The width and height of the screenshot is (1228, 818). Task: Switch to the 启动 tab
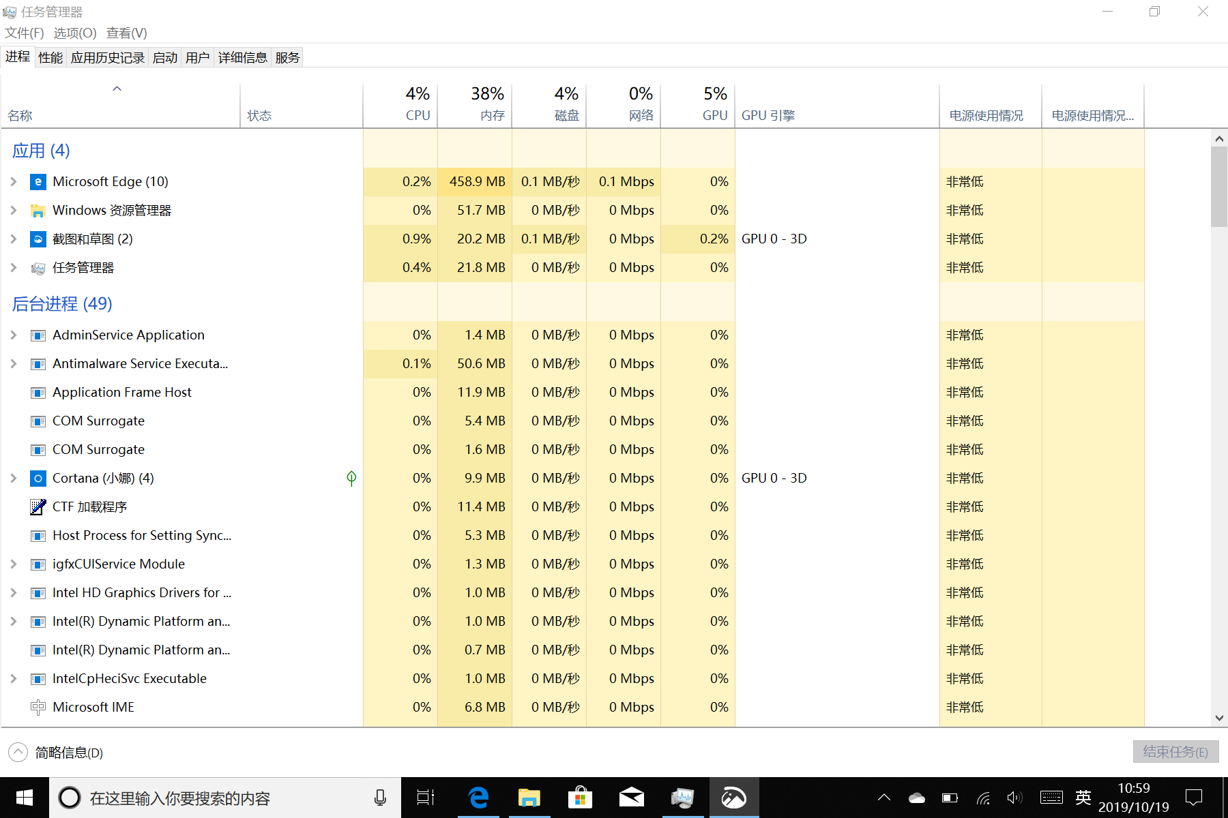click(x=165, y=58)
